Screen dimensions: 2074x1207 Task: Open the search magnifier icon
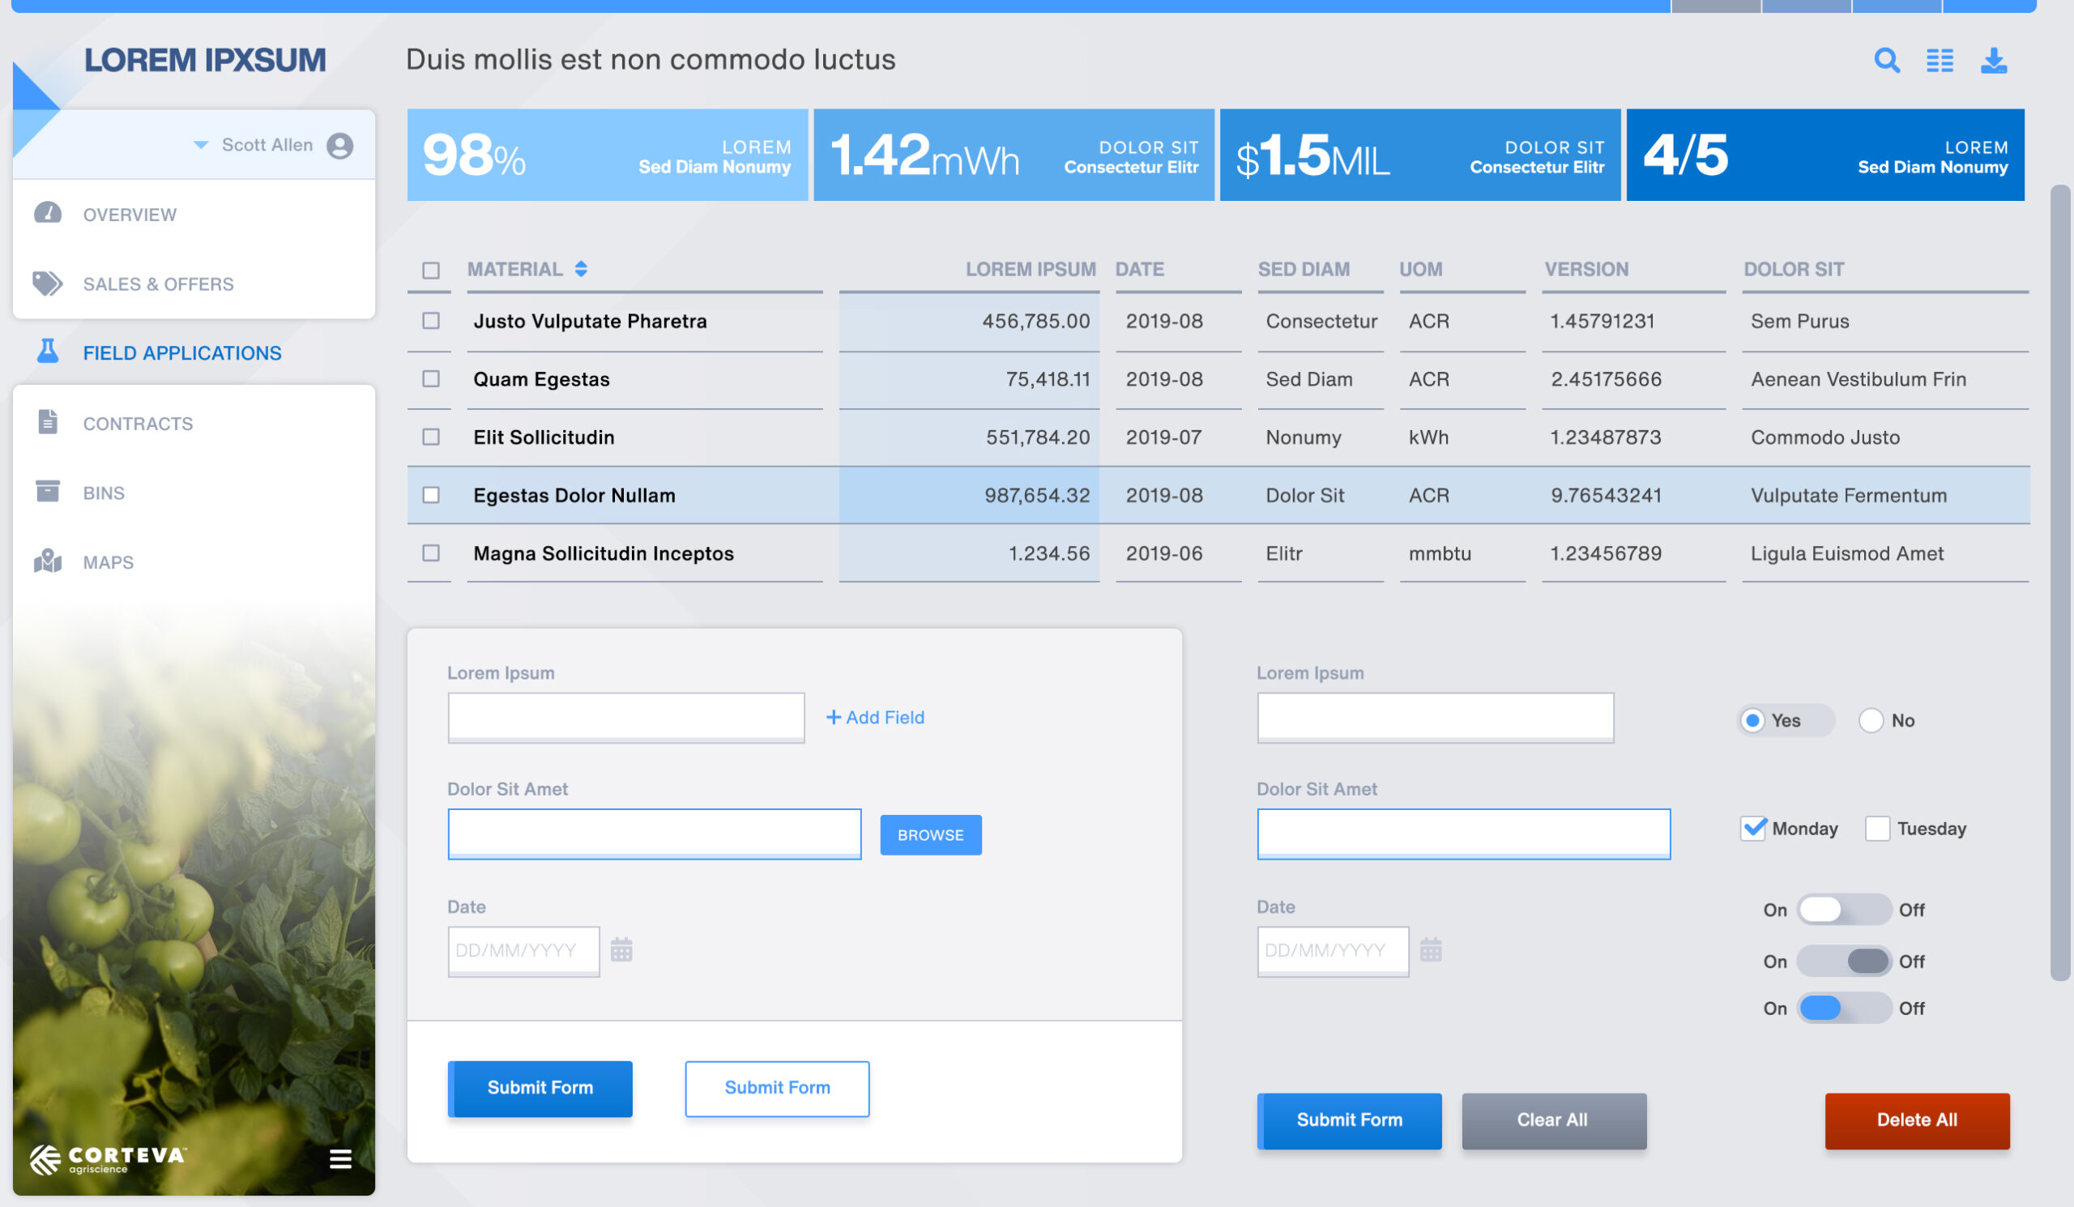1886,60
